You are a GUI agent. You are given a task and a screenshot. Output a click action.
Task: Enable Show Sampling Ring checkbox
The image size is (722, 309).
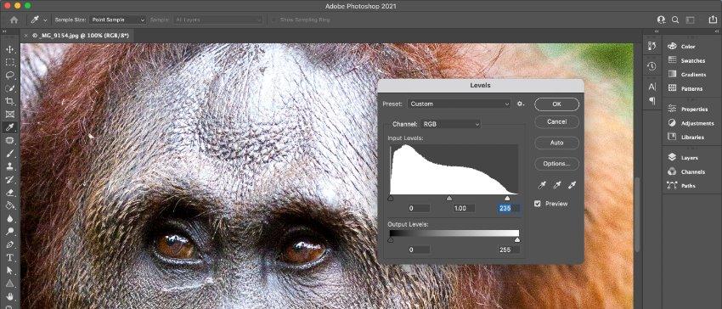274,20
